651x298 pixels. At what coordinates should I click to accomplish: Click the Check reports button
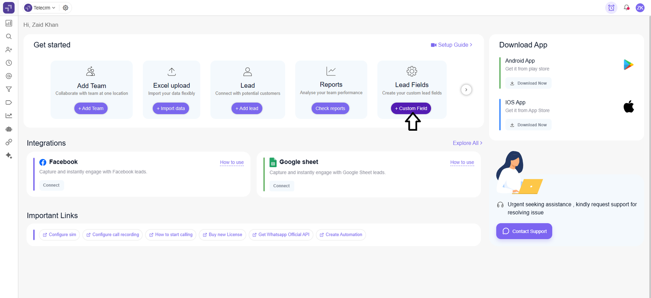[330, 108]
